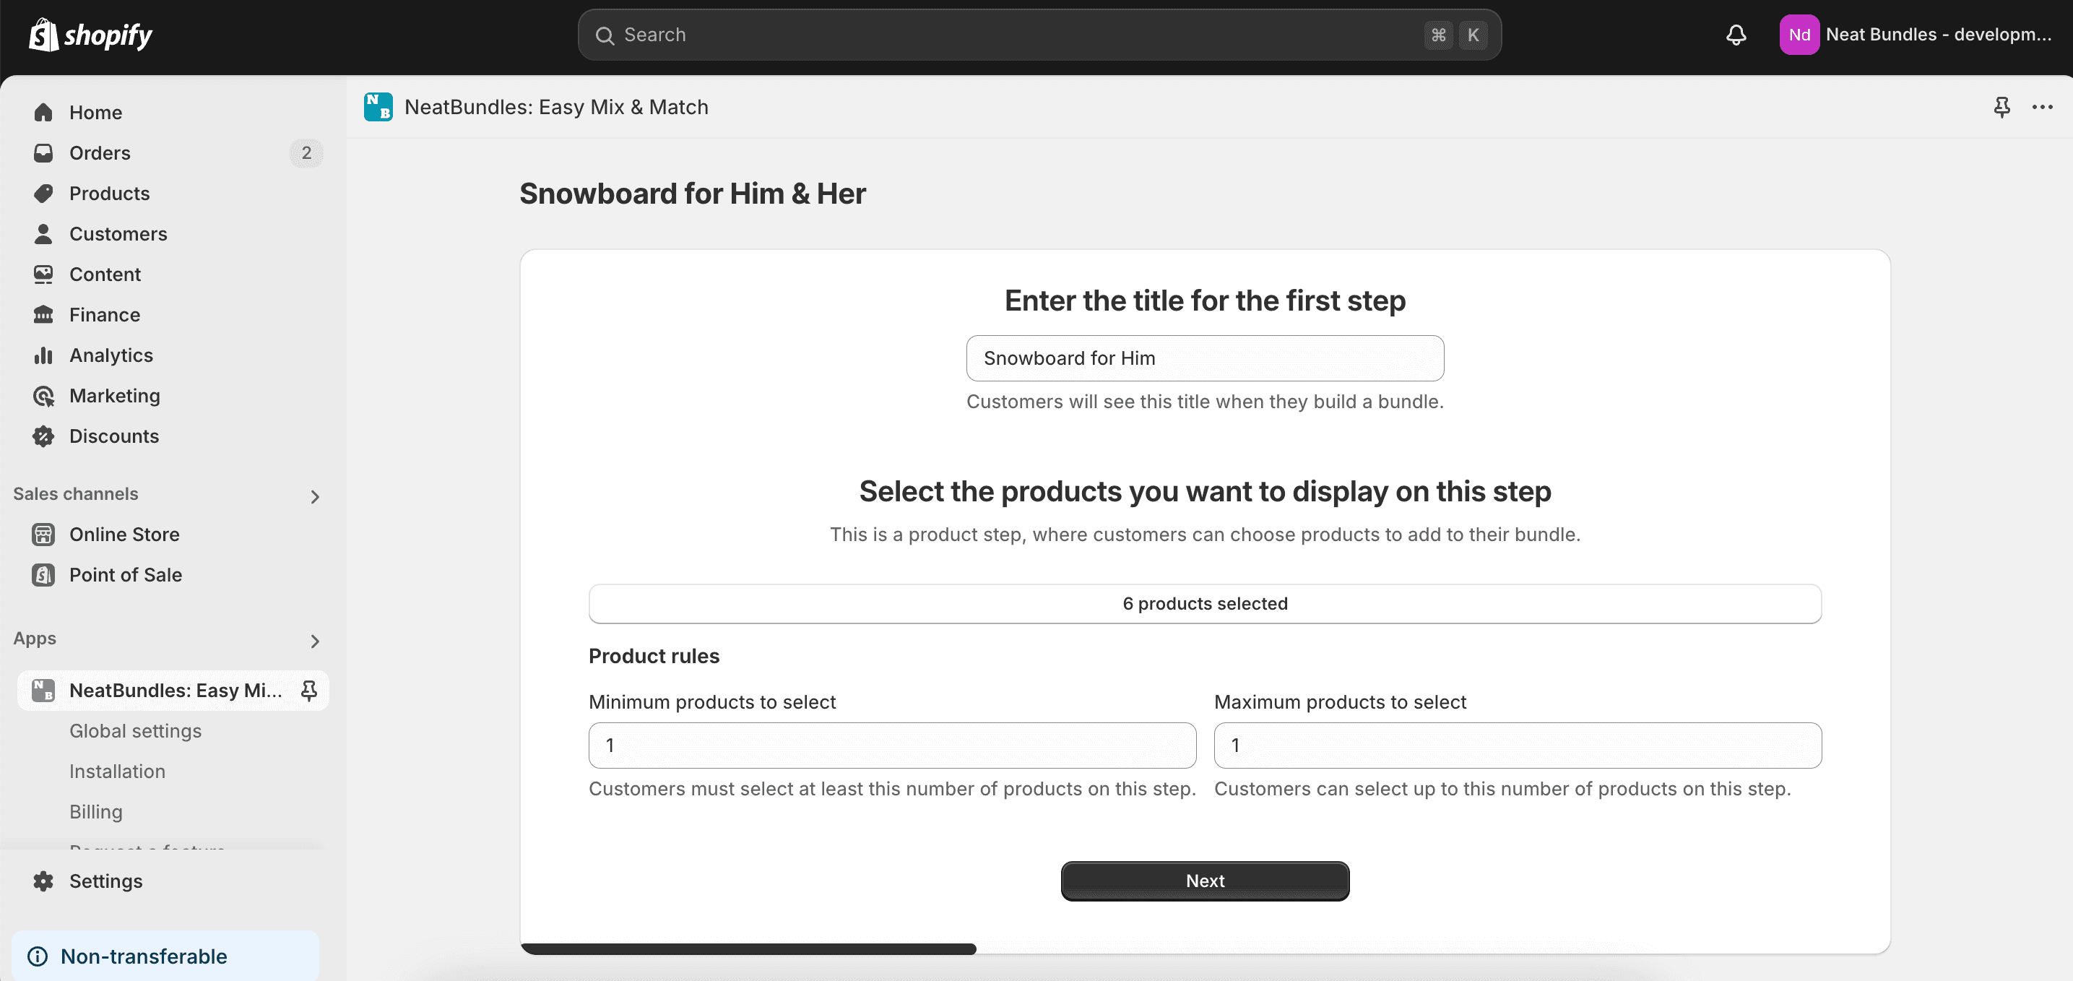Image resolution: width=2073 pixels, height=981 pixels.
Task: Open the three-dot more actions menu
Action: (2042, 107)
